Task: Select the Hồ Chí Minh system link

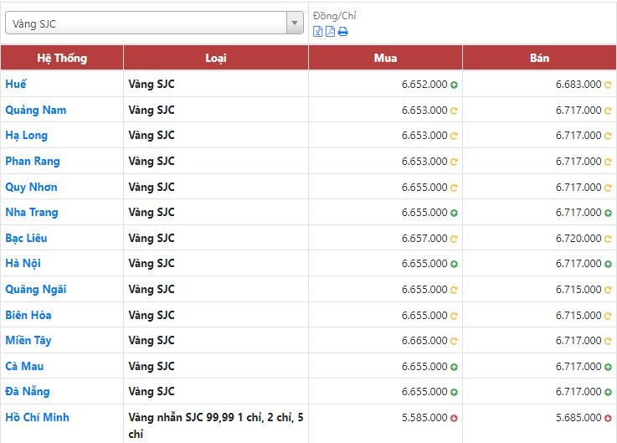Action: click(37, 418)
